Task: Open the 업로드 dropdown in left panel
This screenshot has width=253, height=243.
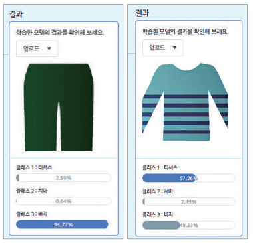Action: 37,48
